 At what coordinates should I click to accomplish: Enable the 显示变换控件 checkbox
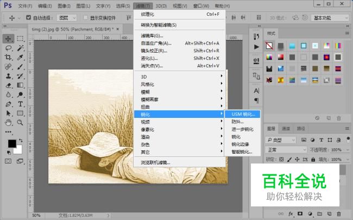click(85, 17)
